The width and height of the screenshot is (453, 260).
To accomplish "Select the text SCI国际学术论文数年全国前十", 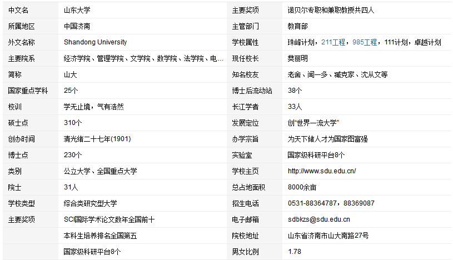I will [x=109, y=220].
